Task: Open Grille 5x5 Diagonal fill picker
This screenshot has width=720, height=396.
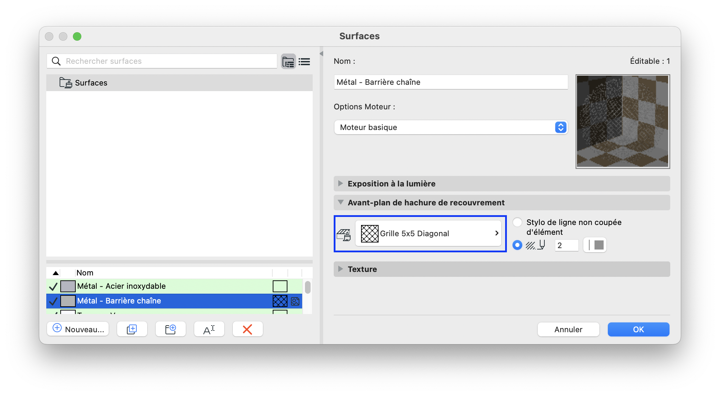Action: pos(428,233)
